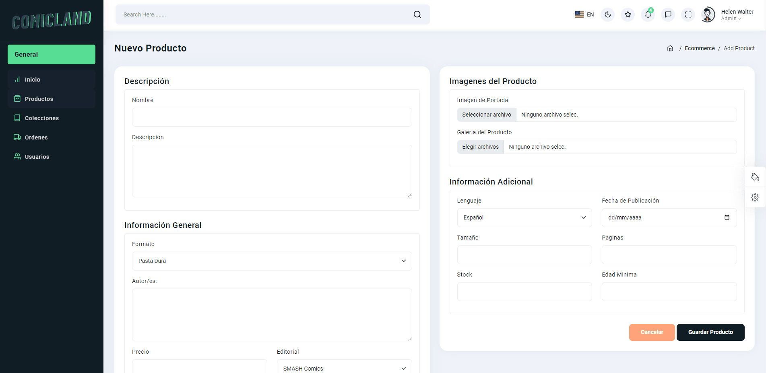
Task: Click Seleccionar archivo for the cover image
Action: (486, 115)
